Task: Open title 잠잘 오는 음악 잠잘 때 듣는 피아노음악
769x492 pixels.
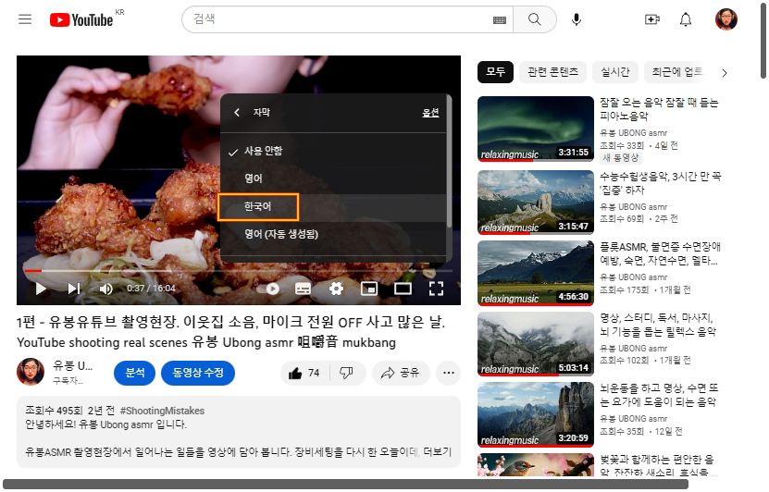Action: pyautogui.click(x=659, y=109)
